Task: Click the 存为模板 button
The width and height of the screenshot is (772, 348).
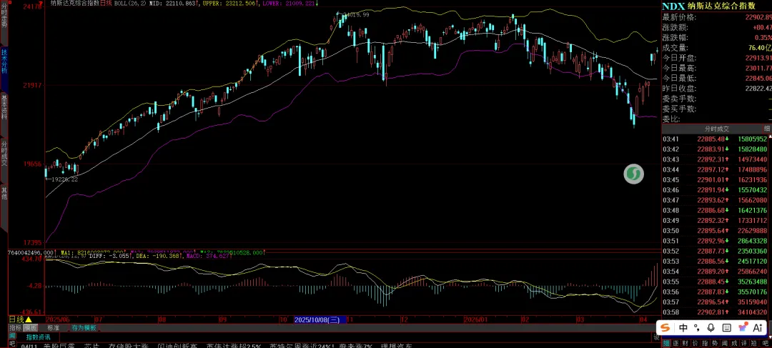Action: coord(84,327)
